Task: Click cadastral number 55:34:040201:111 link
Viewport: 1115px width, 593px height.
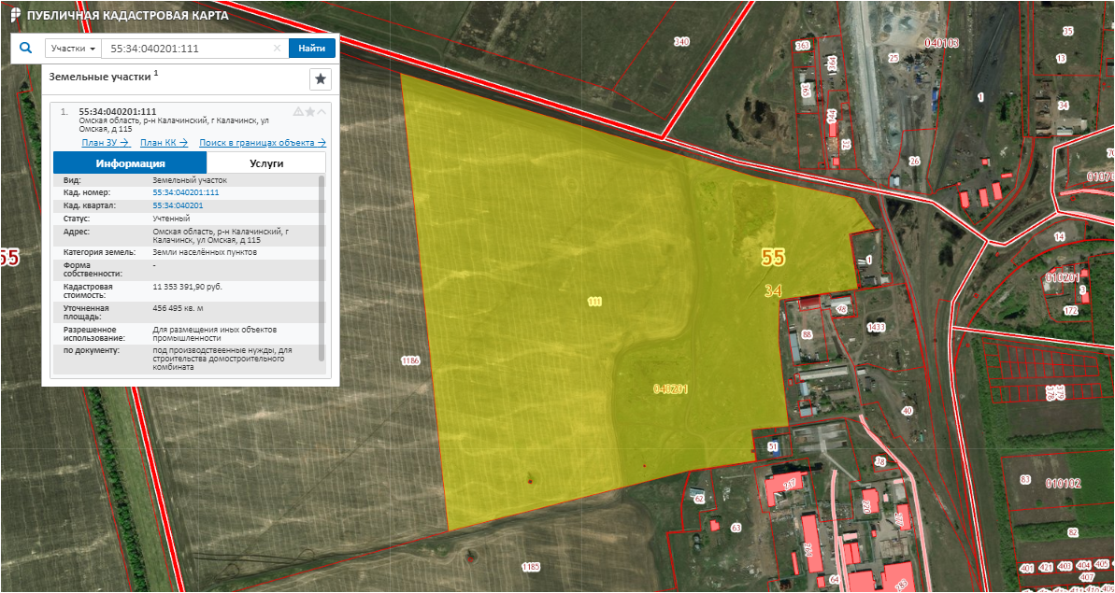Action: 185,192
